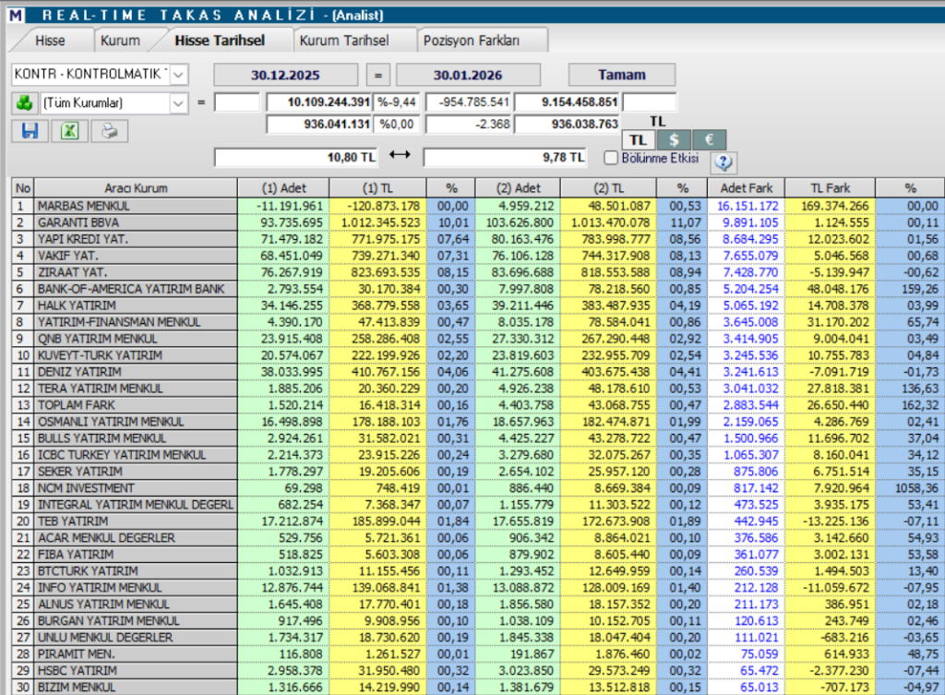
Task: Click the equals sign between date fields
Action: pos(377,75)
